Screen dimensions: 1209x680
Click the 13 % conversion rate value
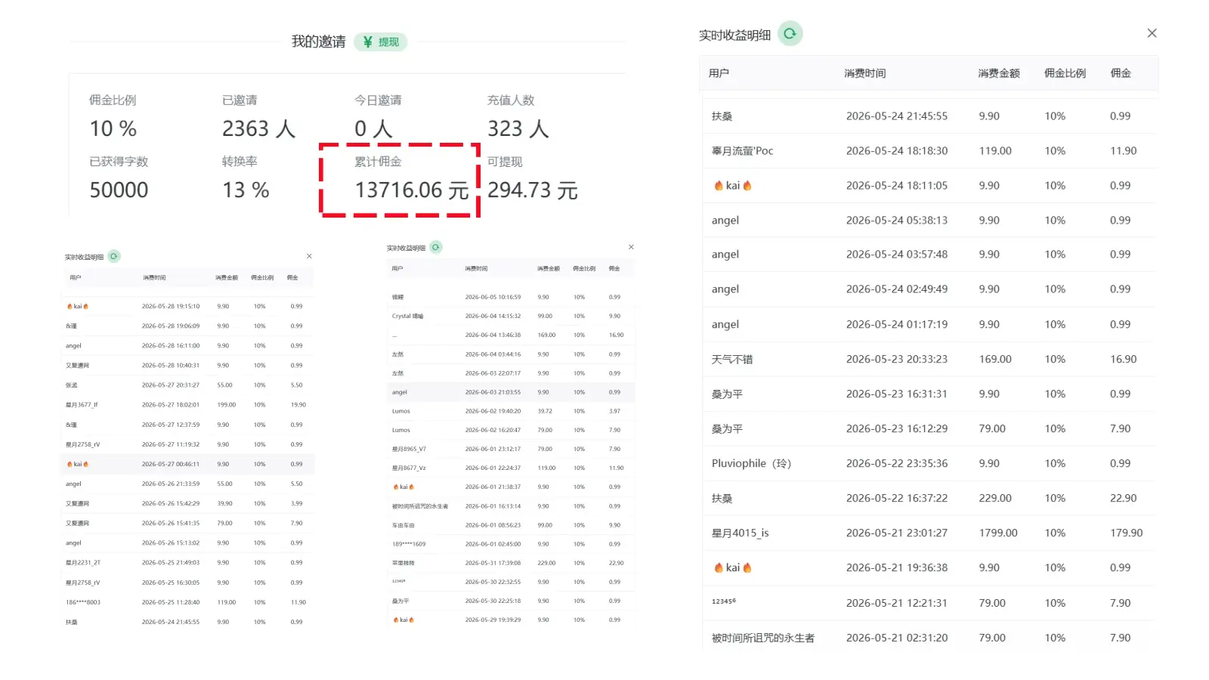pos(246,190)
